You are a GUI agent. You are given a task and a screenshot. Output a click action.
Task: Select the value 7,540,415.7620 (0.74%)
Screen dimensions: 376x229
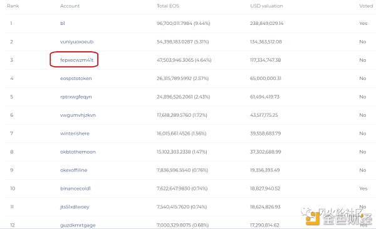click(182, 207)
